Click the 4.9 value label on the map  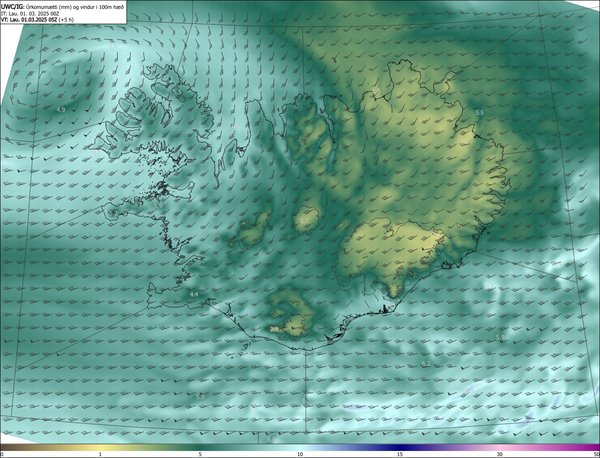pos(61,110)
